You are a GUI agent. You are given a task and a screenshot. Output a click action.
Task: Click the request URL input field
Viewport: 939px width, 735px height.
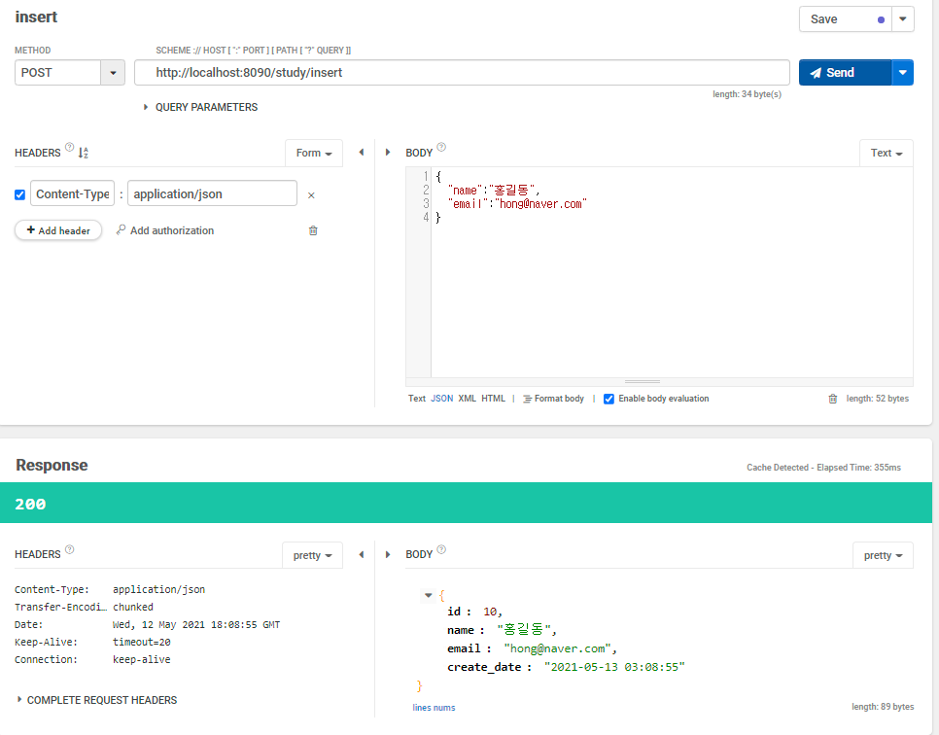point(462,73)
